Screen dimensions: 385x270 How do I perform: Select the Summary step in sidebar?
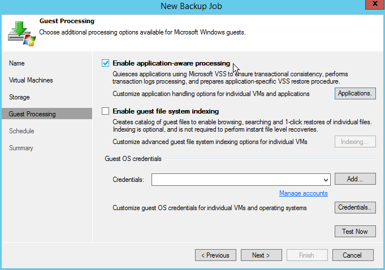tap(21, 148)
